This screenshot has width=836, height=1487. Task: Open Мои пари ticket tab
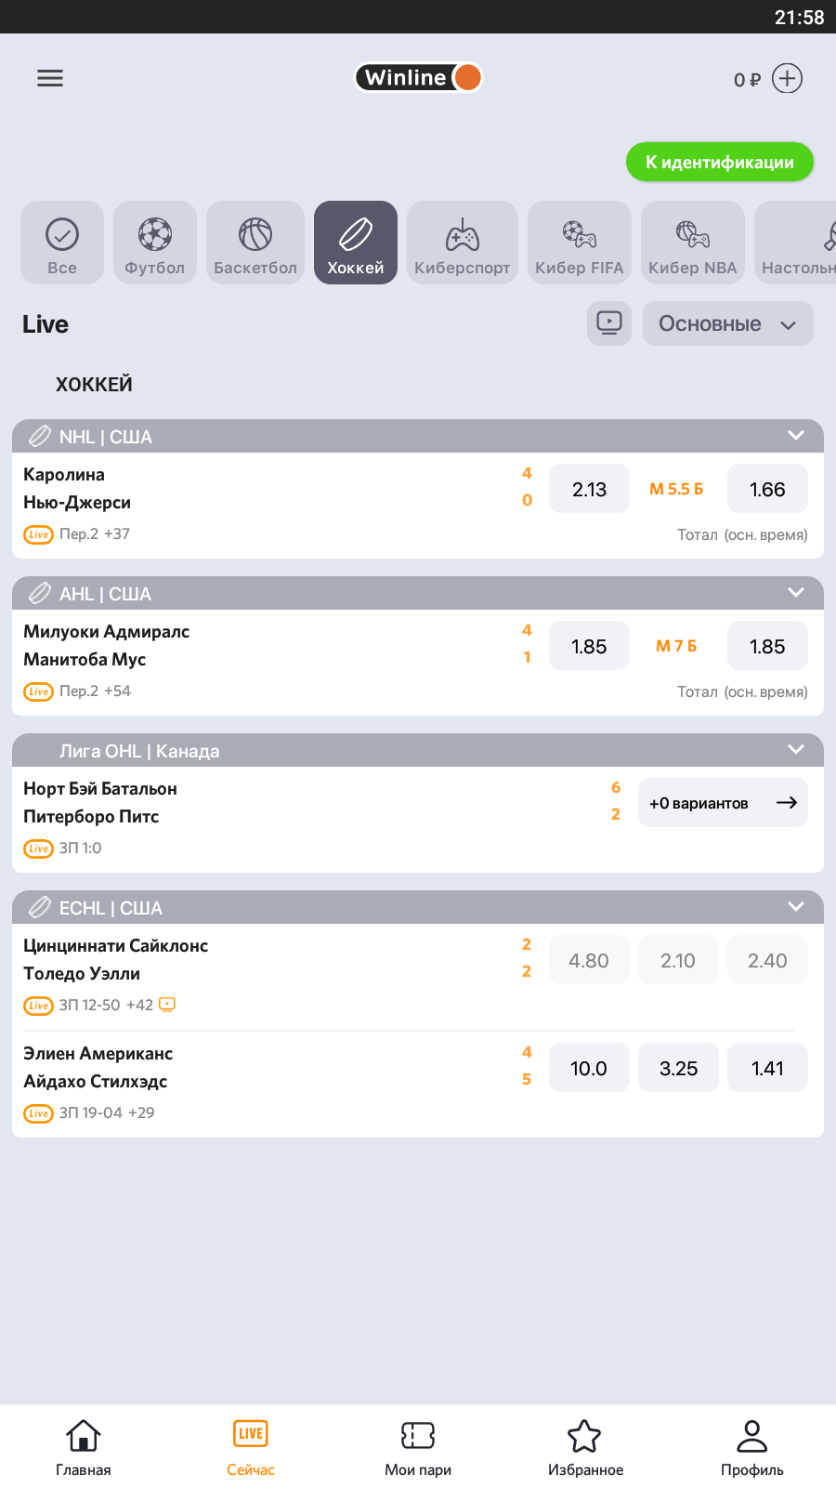click(x=418, y=1447)
